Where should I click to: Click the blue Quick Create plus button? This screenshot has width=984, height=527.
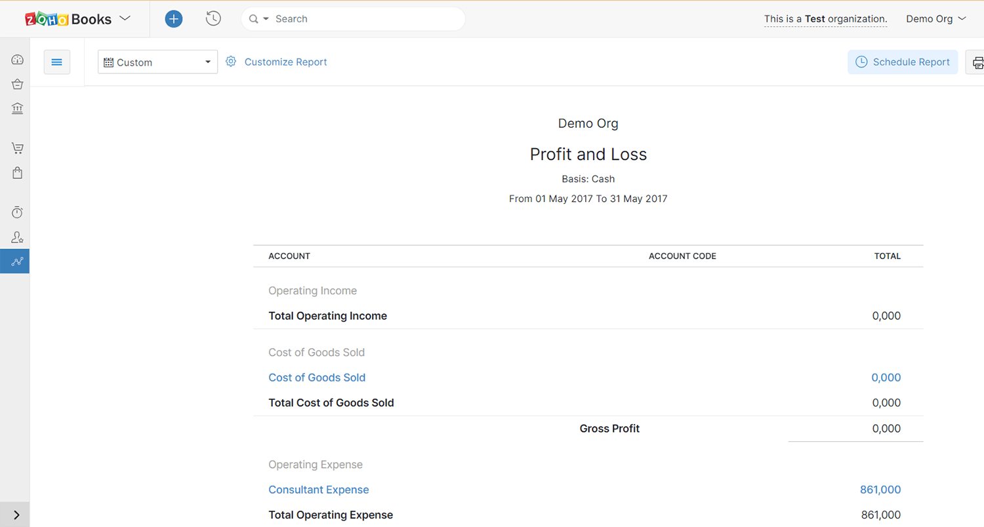(x=173, y=19)
